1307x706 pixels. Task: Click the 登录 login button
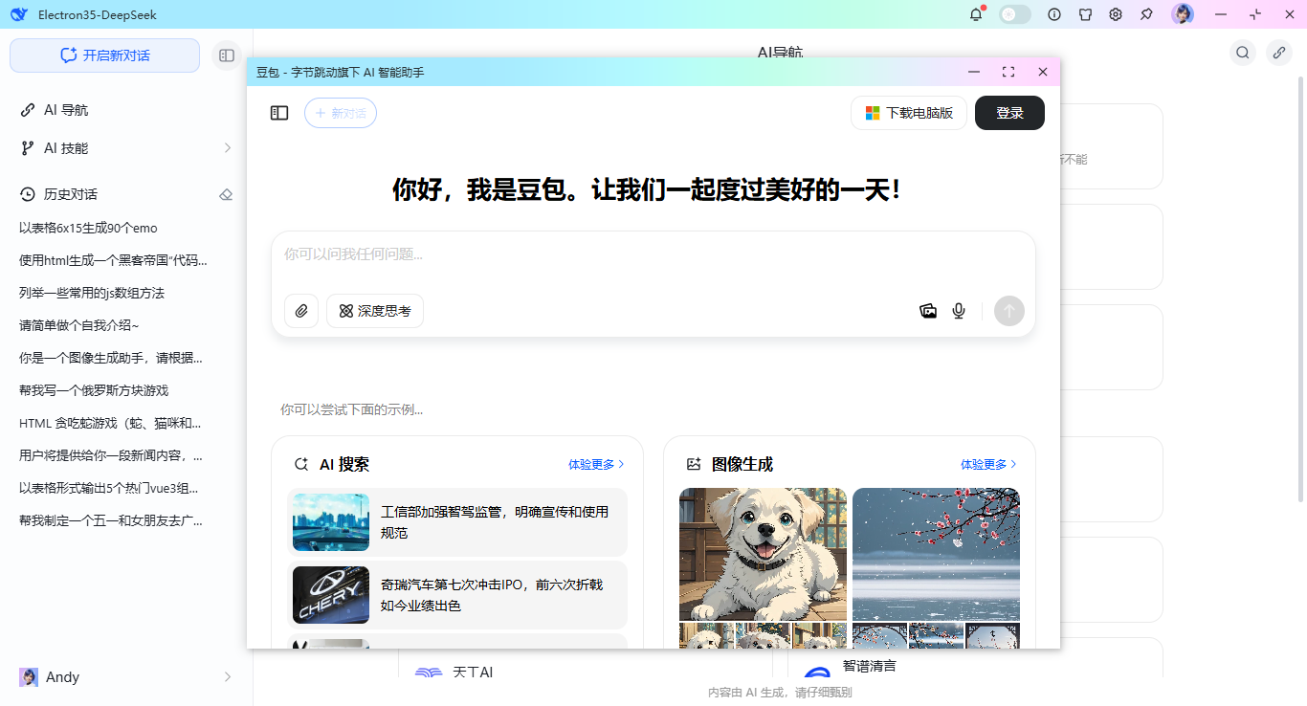1009,113
